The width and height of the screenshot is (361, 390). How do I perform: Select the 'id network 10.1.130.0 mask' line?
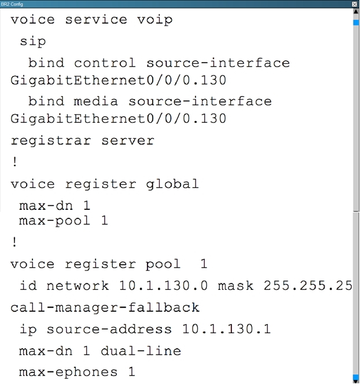tap(186, 286)
